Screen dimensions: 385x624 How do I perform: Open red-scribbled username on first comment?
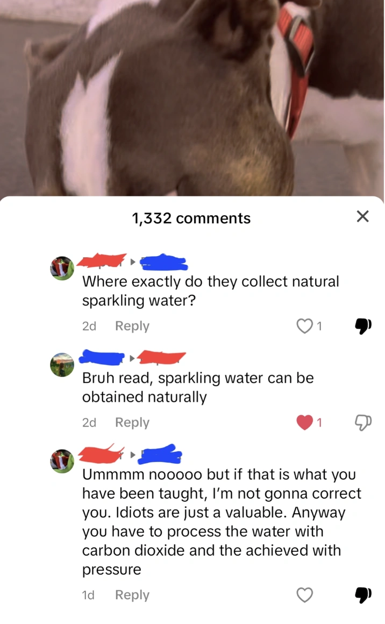(102, 260)
